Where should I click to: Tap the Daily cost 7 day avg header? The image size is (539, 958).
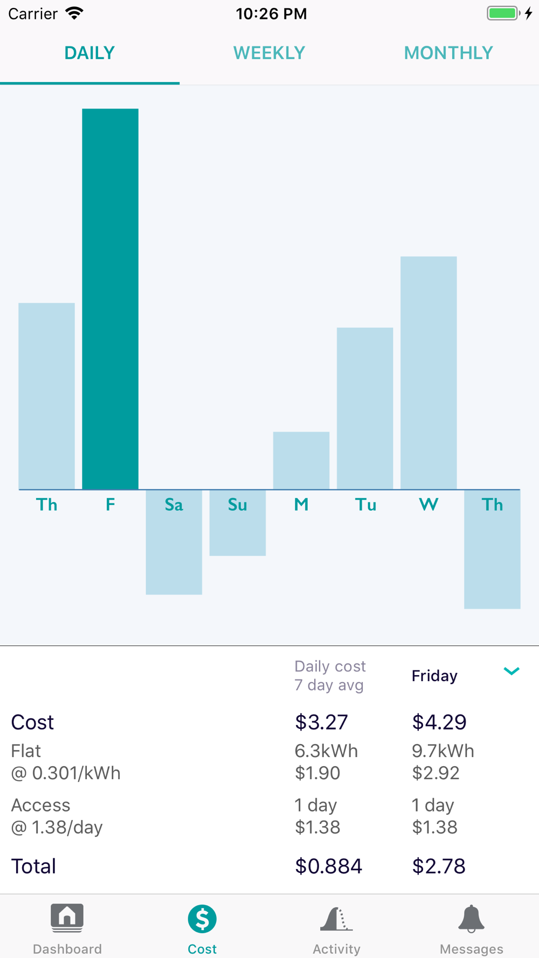[330, 676]
